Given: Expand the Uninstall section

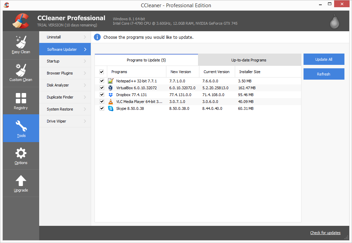Looking at the screenshot, I should (65, 37).
